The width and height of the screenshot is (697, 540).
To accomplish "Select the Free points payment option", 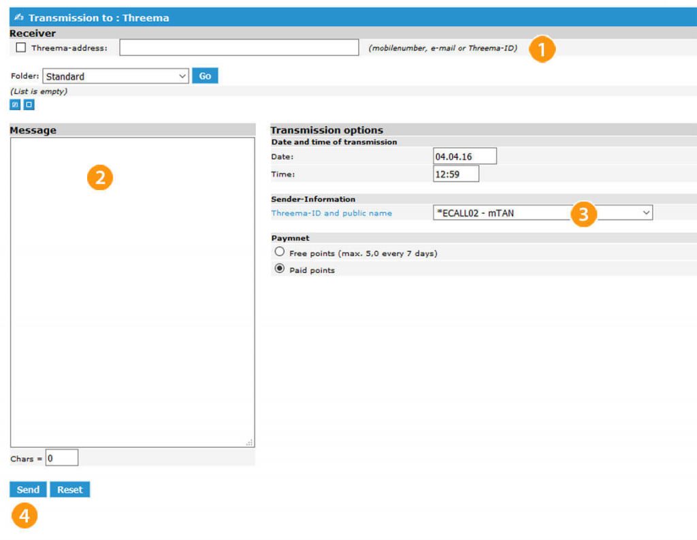I will (x=279, y=252).
